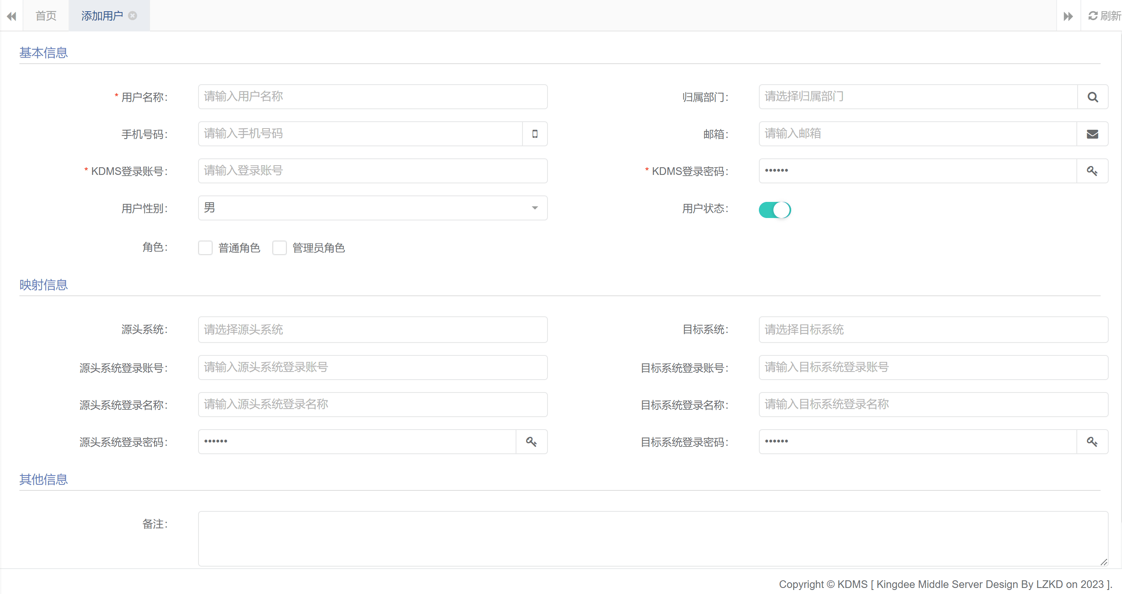Open the 用户性别 dropdown

click(x=372, y=208)
